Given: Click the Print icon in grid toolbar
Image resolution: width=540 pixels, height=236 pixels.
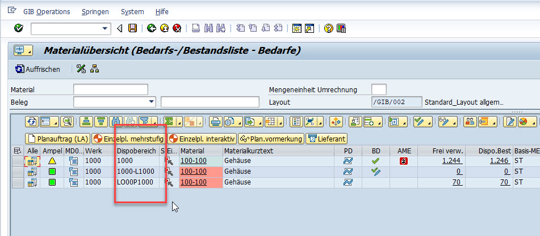Looking at the screenshot, I should [x=216, y=121].
